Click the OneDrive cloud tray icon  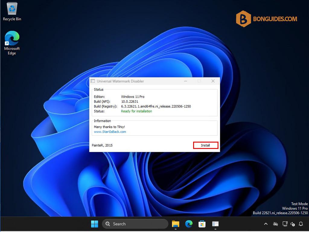tap(276, 224)
